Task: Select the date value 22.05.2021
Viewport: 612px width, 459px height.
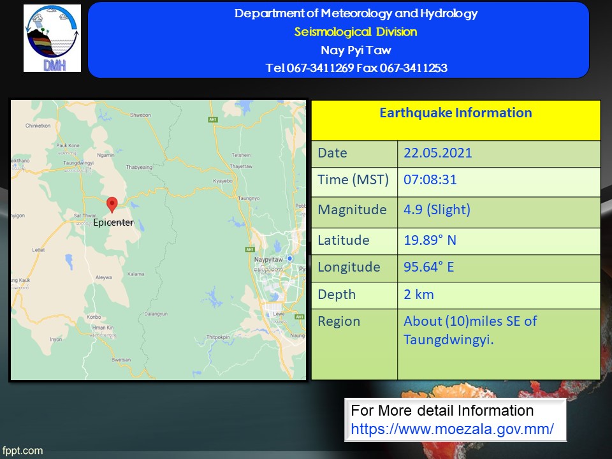Action: pos(437,153)
